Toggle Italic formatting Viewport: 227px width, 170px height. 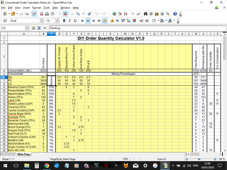(x=69, y=21)
